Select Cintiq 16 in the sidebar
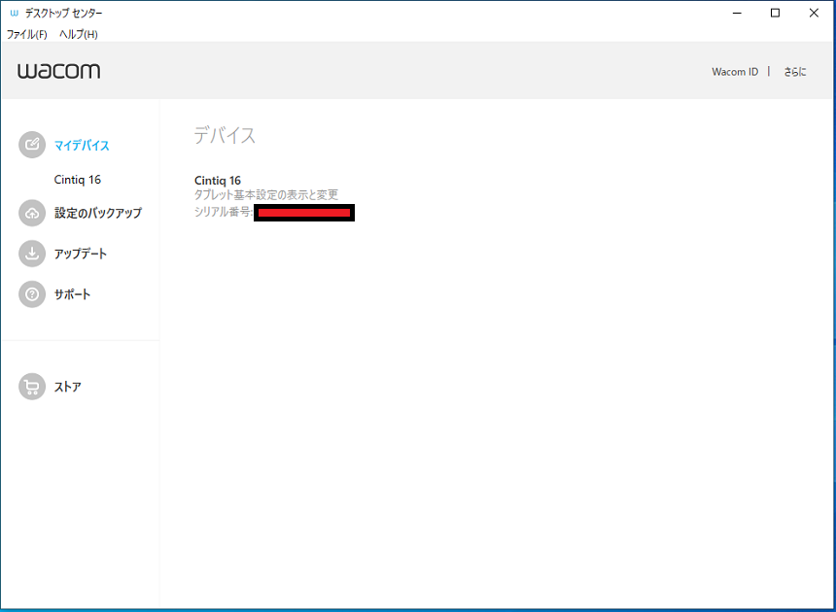This screenshot has height=612, width=836. [x=78, y=180]
